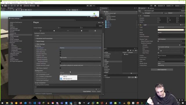Screen dimensions: 186x105
Task: Select the Hand tool in Unity toolbar
Action: (x=2, y=6)
